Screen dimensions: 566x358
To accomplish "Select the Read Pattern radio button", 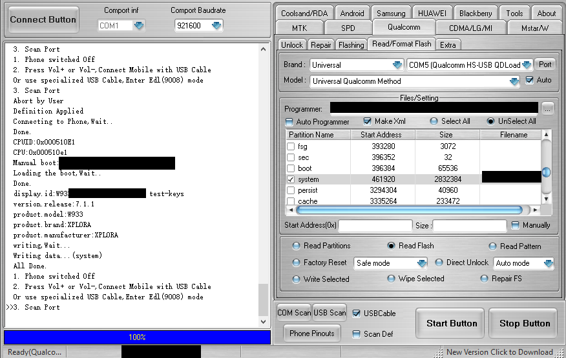I will pos(492,246).
